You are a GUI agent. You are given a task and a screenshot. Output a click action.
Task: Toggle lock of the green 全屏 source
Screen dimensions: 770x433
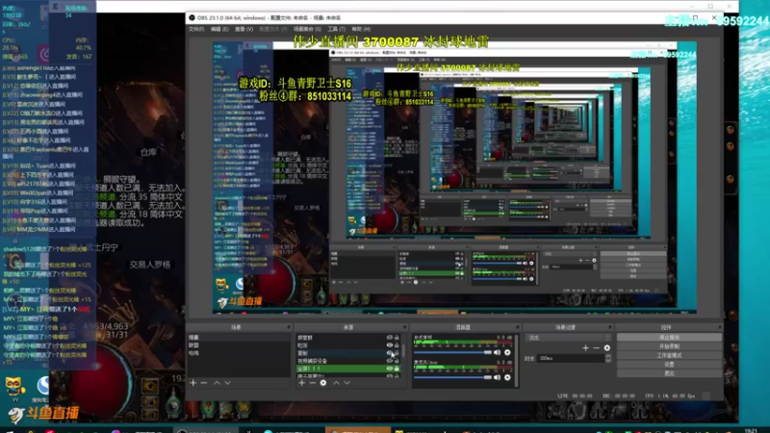(397, 369)
